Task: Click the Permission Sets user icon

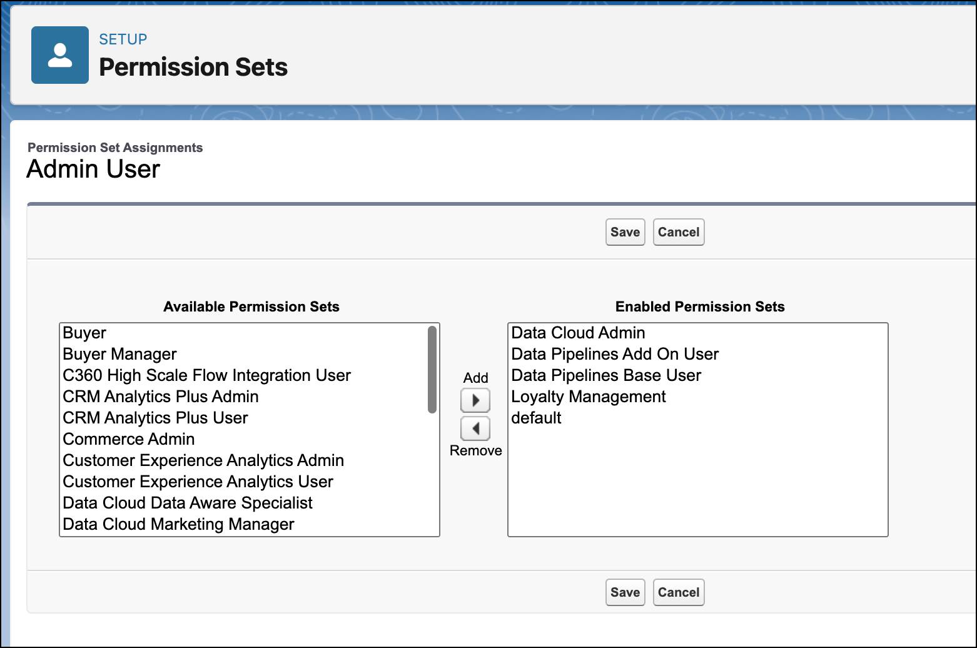Action: [x=60, y=55]
